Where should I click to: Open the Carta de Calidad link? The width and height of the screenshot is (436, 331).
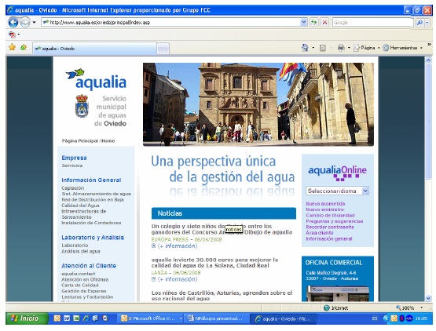click(80, 286)
